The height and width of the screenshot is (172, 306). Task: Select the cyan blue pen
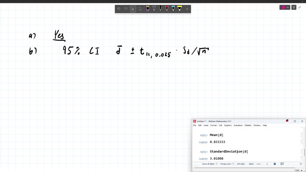(x=173, y=9)
